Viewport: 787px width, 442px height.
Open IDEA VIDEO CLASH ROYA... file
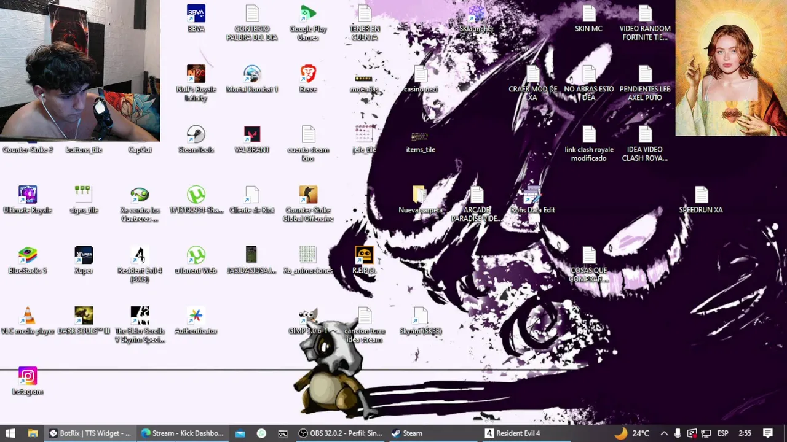pos(645,143)
